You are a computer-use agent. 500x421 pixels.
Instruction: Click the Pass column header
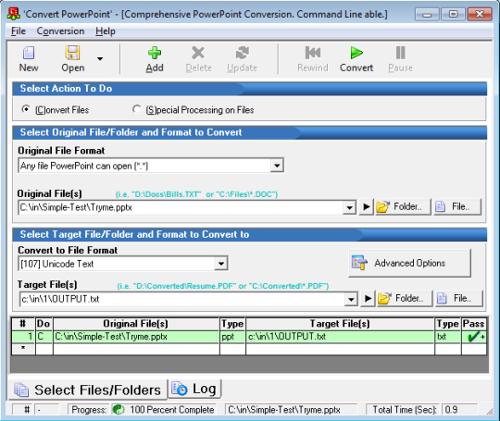click(x=474, y=324)
